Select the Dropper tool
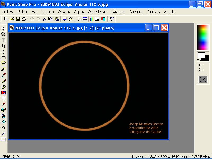This screenshot has height=159, width=212. (3, 75)
